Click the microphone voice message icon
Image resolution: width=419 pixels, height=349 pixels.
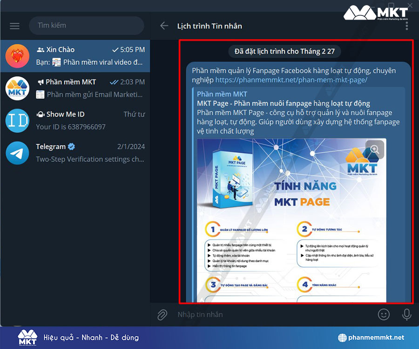(x=406, y=314)
